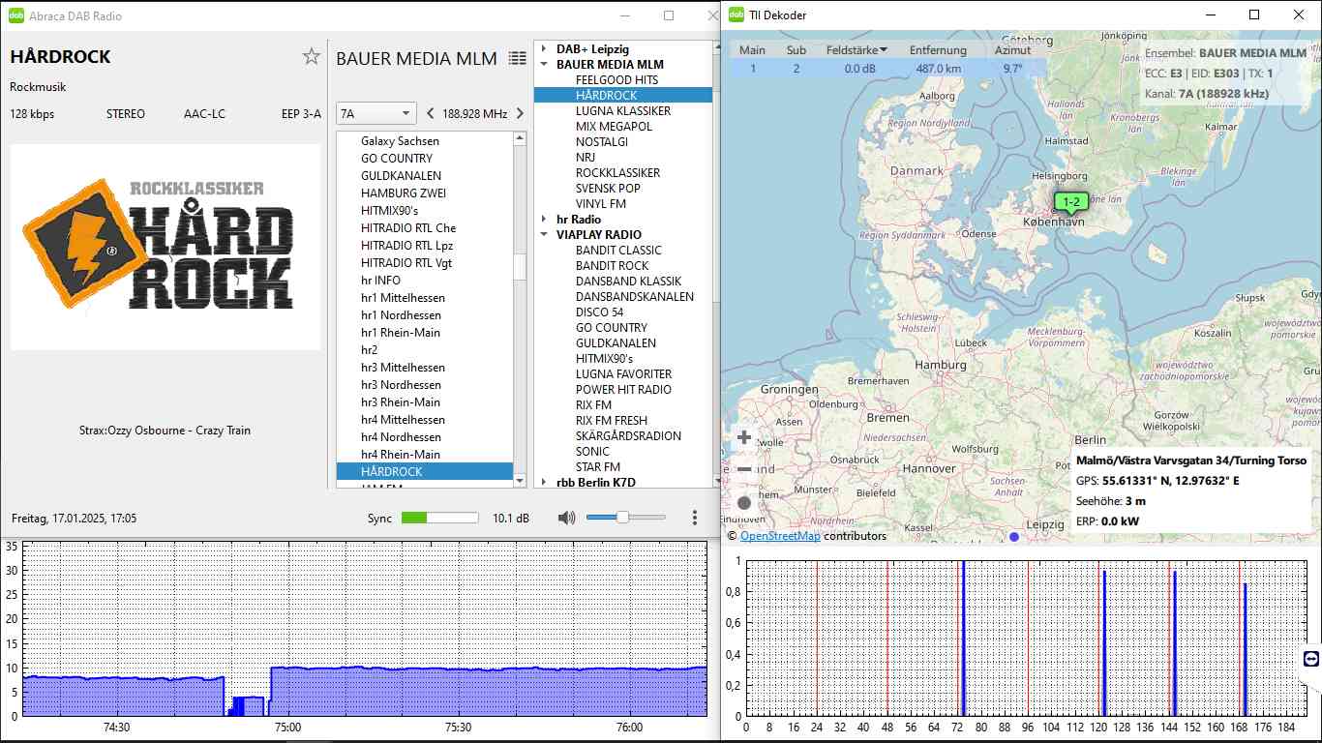The height and width of the screenshot is (743, 1322).
Task: Open the OpenStreetMap link
Action: tap(780, 536)
